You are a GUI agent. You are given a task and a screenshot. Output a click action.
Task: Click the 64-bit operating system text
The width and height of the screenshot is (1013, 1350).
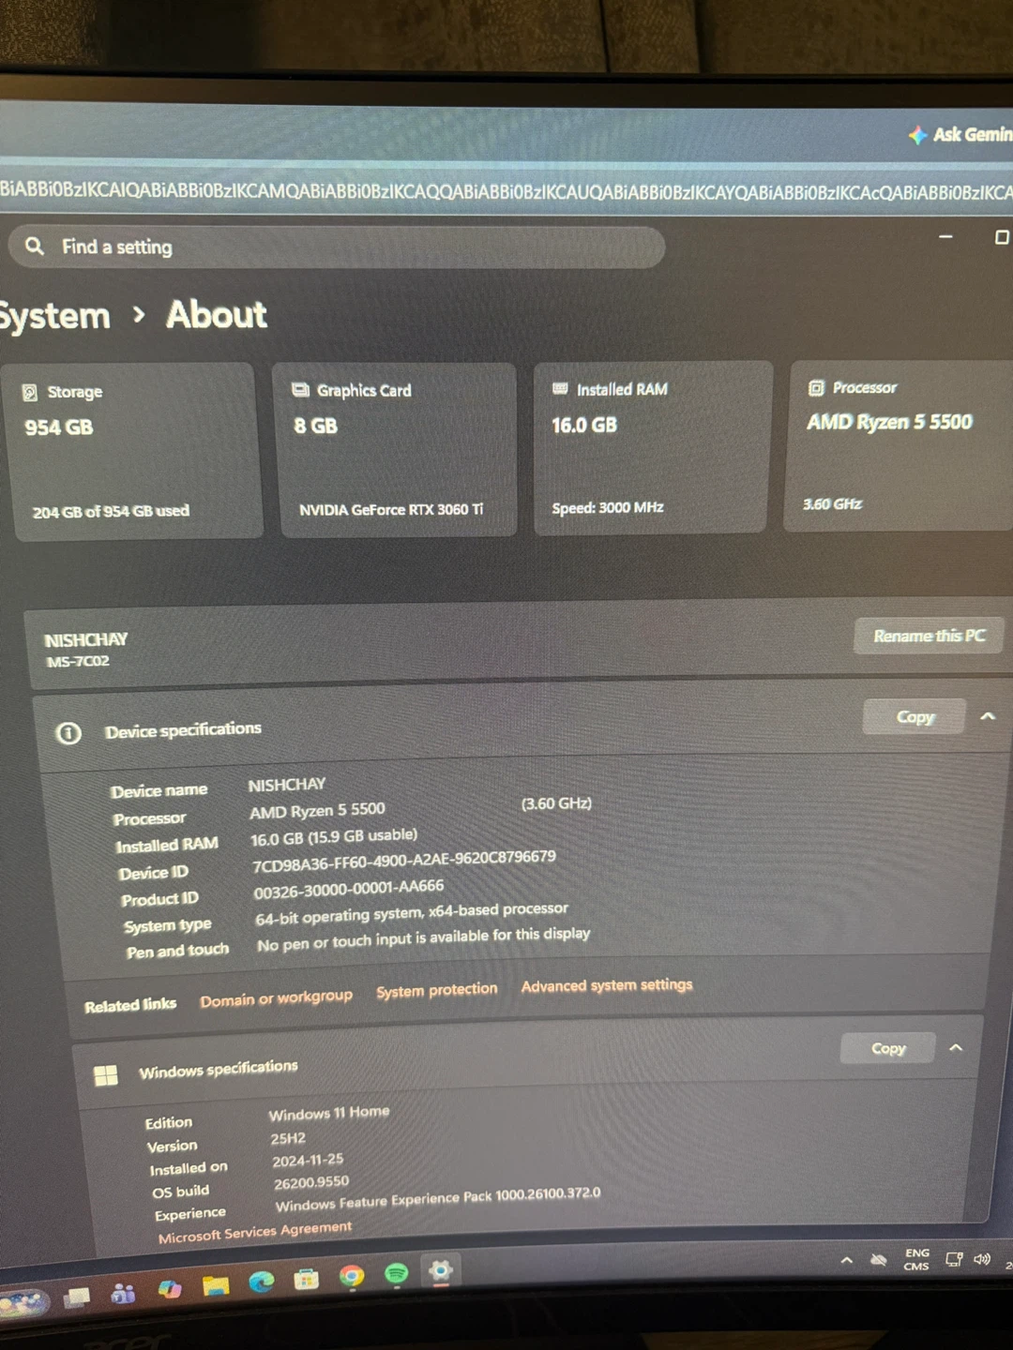[x=412, y=912]
